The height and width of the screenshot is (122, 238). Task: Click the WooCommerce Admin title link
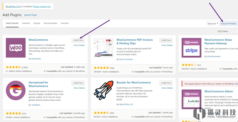[x=219, y=91]
